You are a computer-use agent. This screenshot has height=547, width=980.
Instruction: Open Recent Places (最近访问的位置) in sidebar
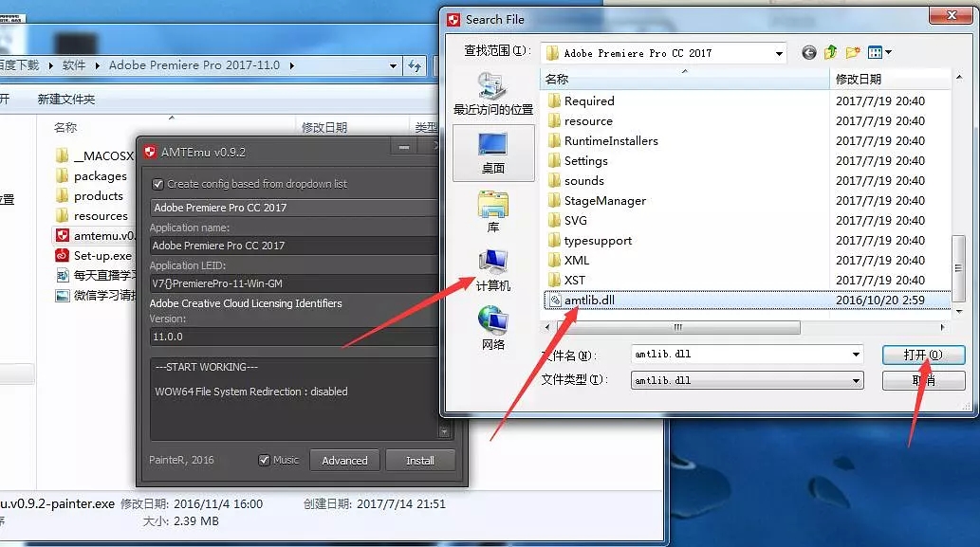point(493,94)
